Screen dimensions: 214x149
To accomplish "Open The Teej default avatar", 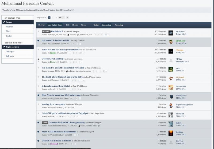I will [x=171, y=142].
